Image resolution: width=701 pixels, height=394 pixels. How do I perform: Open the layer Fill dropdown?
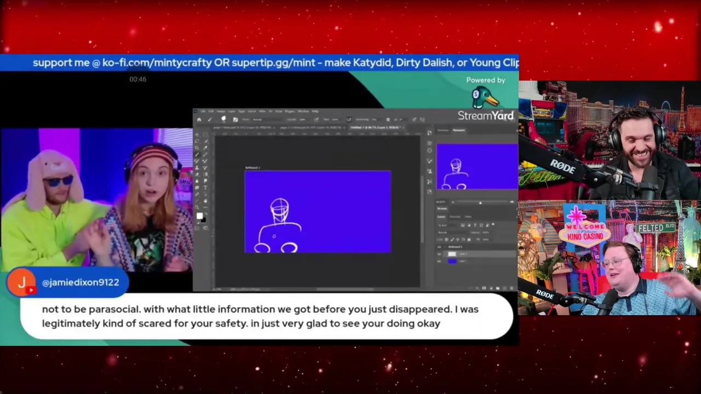pyautogui.click(x=488, y=239)
